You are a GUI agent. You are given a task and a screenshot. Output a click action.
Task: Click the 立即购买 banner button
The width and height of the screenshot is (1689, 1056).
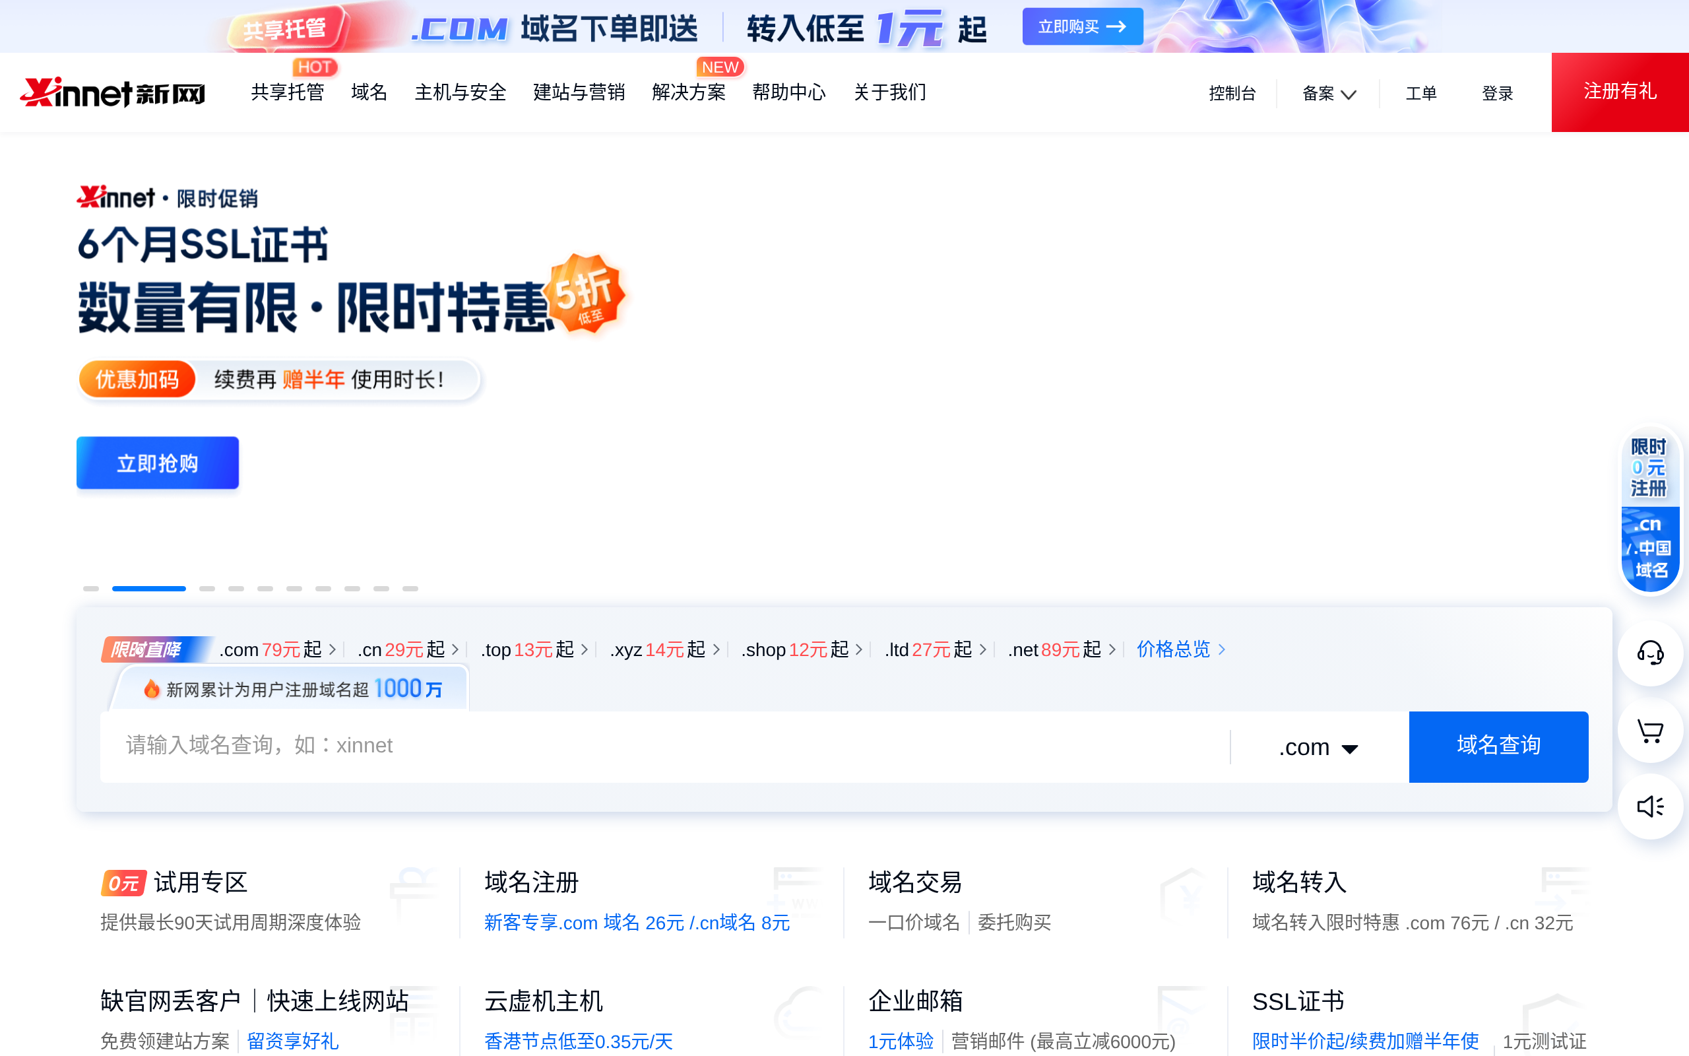1083,26
